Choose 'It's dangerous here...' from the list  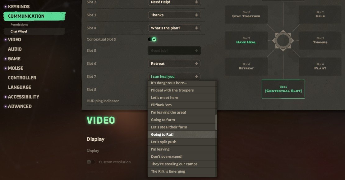182,83
